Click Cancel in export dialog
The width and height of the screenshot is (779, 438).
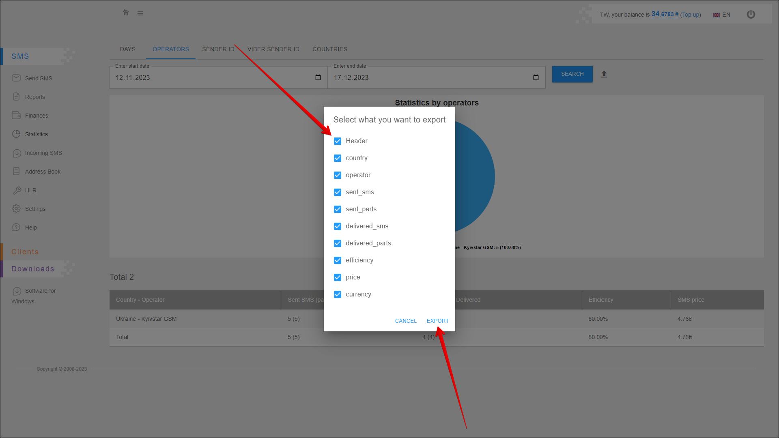pyautogui.click(x=405, y=321)
